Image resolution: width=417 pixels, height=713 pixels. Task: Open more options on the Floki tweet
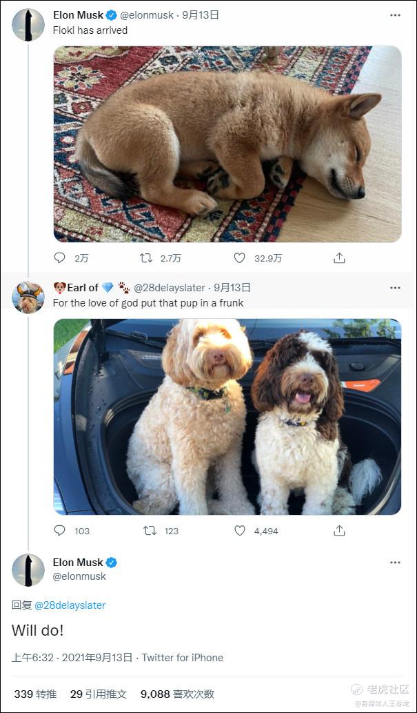(x=395, y=15)
